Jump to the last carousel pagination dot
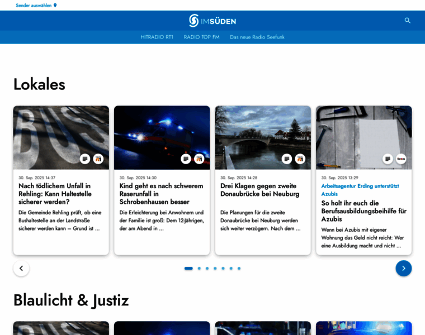This screenshot has width=425, height=335. [239, 269]
